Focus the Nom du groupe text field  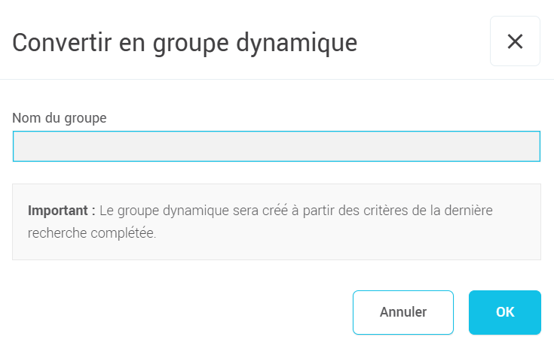tap(277, 147)
